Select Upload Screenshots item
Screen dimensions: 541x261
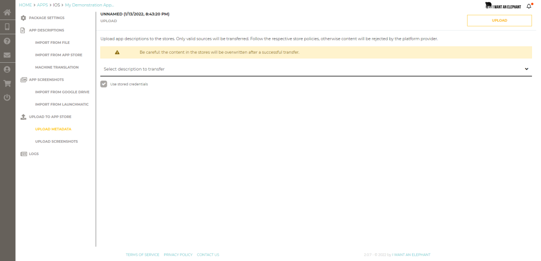pyautogui.click(x=56, y=141)
